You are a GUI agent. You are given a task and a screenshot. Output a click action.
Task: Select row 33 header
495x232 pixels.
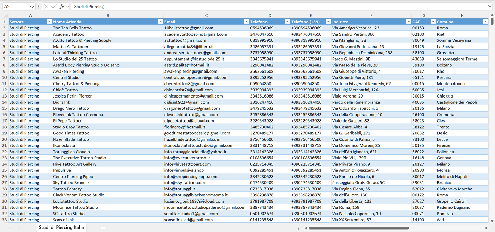point(4,220)
